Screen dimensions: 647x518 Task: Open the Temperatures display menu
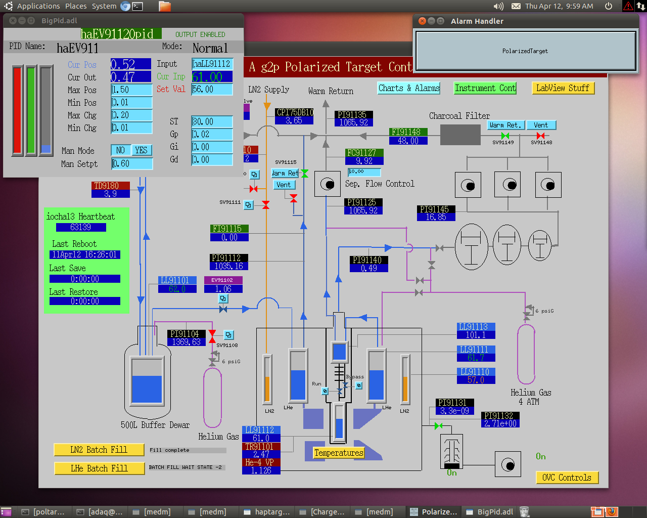point(339,453)
